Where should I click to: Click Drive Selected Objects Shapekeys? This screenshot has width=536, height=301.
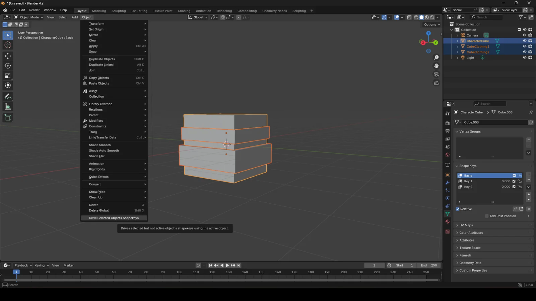(x=114, y=218)
